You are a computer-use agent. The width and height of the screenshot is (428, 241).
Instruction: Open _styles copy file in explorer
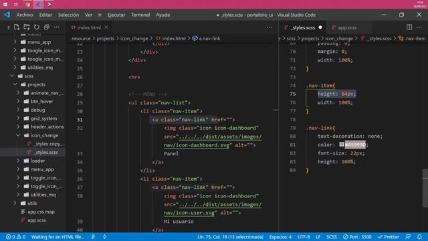(49, 144)
